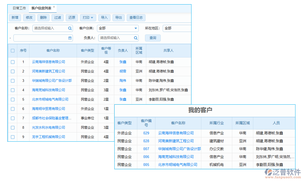Open 龙宇工程机械有限公司 link
The image size is (304, 182).
48,137
